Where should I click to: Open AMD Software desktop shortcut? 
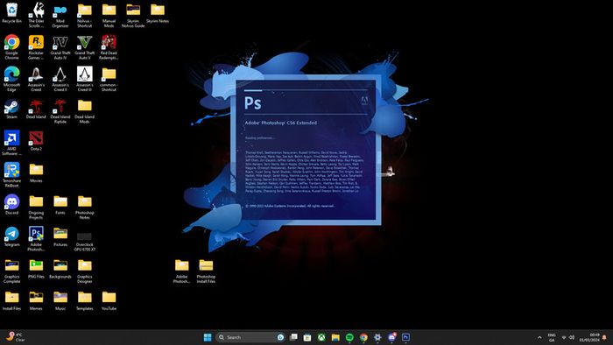[11, 143]
